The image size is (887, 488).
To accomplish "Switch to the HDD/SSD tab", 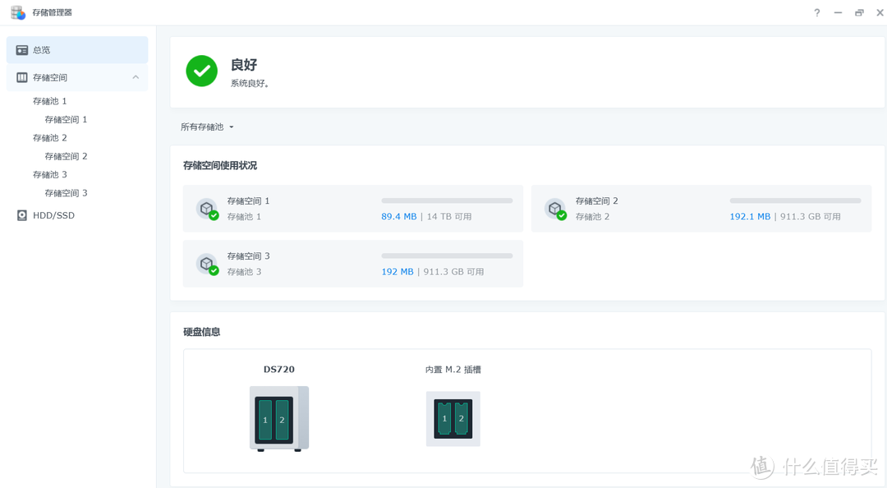I will (53, 214).
